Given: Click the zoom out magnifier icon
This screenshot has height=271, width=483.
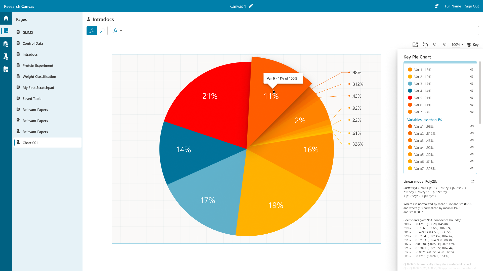Looking at the screenshot, I should click(435, 45).
